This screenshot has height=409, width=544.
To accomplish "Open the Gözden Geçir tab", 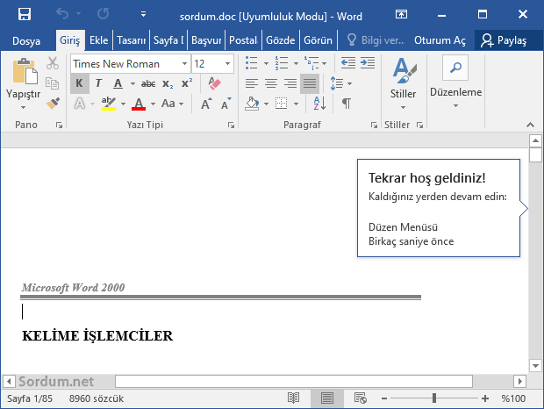I will (280, 40).
